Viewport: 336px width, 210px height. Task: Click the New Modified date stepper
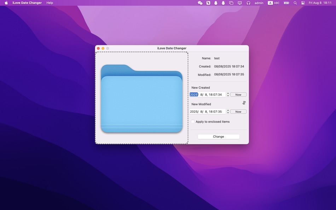click(228, 112)
